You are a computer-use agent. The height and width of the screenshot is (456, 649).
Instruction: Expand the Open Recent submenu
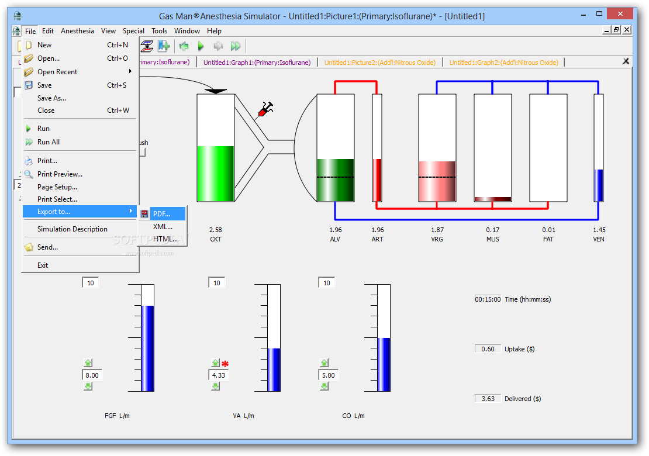coord(80,71)
